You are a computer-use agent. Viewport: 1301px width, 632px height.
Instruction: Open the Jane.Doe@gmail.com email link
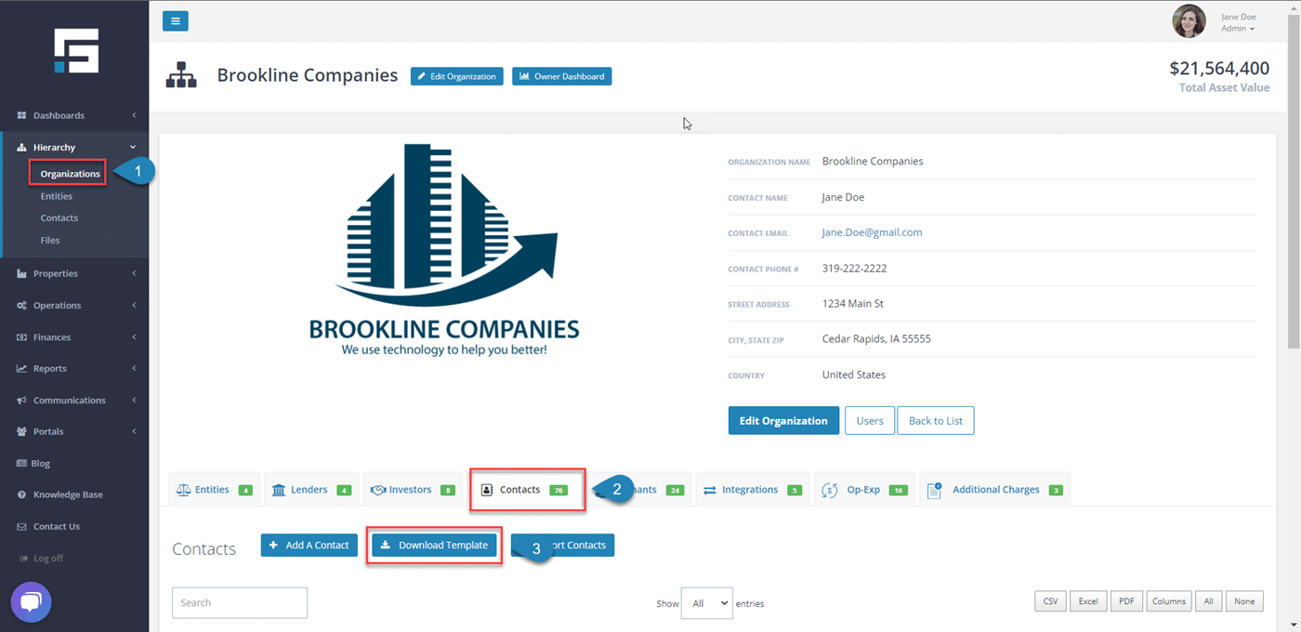872,232
